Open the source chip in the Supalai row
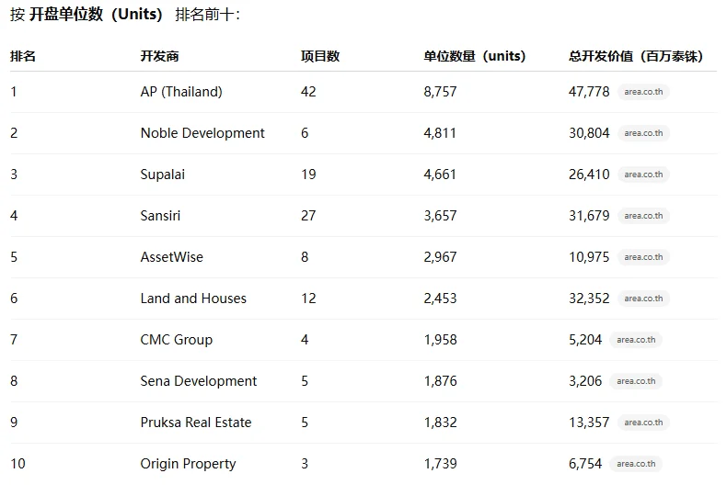The image size is (727, 496). (x=643, y=175)
